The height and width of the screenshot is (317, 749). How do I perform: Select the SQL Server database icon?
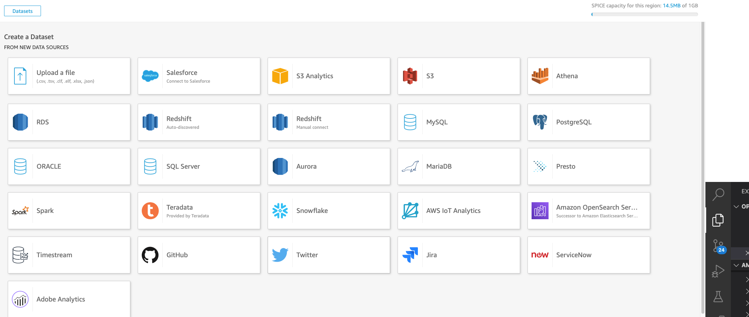click(x=150, y=166)
